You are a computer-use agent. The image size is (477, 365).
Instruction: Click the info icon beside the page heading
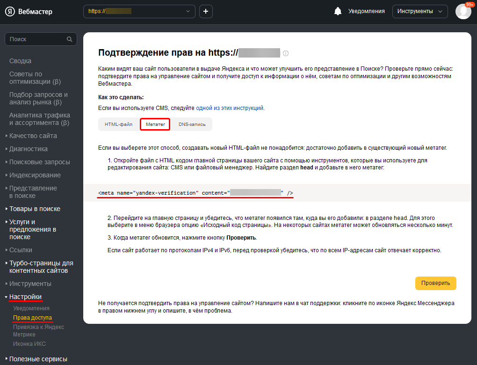[x=286, y=53]
